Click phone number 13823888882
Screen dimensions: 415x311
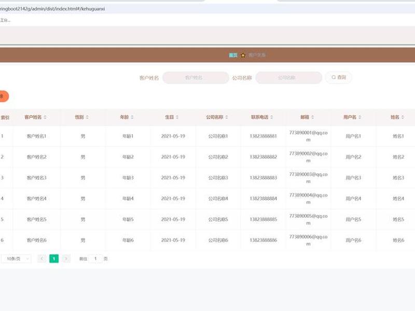coord(264,157)
